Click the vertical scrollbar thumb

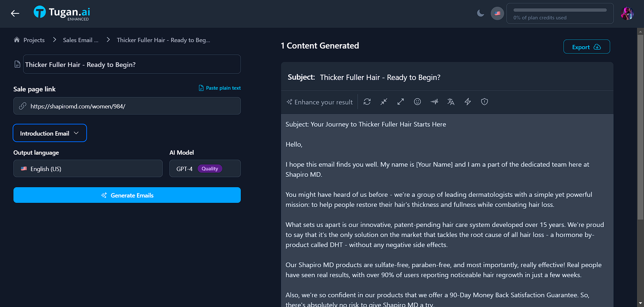pyautogui.click(x=640, y=127)
